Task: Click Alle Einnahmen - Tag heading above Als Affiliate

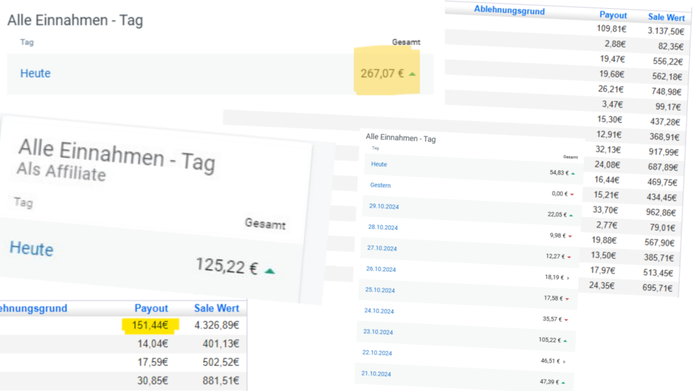Action: pos(117,155)
